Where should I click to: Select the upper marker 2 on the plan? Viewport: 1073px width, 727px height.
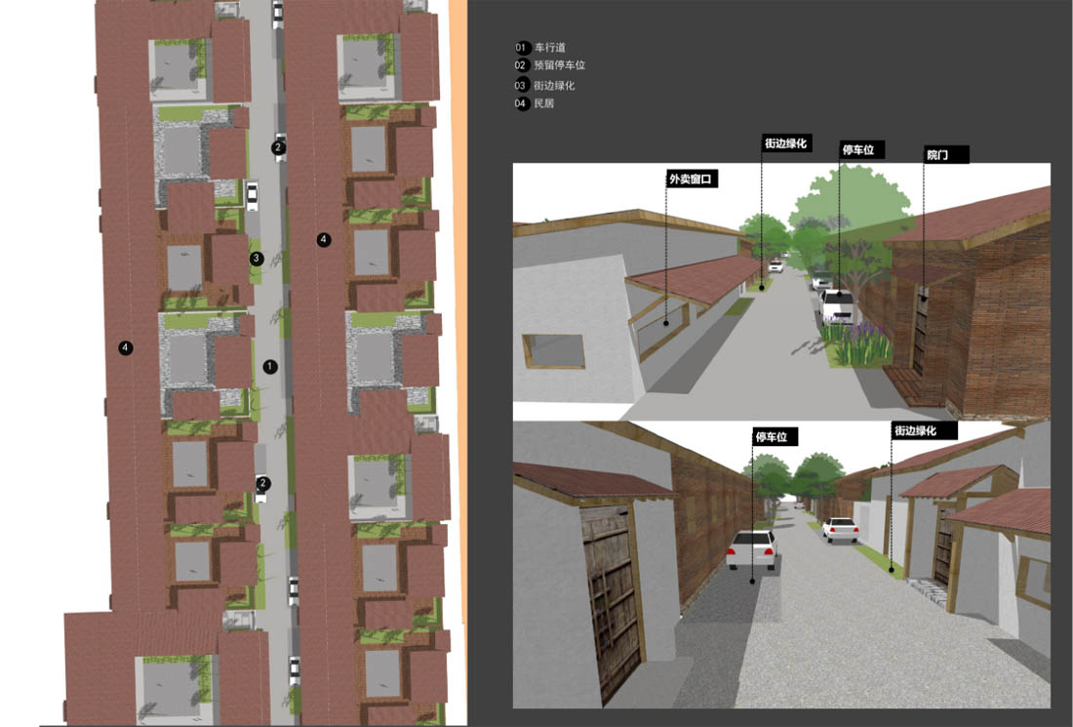[278, 147]
